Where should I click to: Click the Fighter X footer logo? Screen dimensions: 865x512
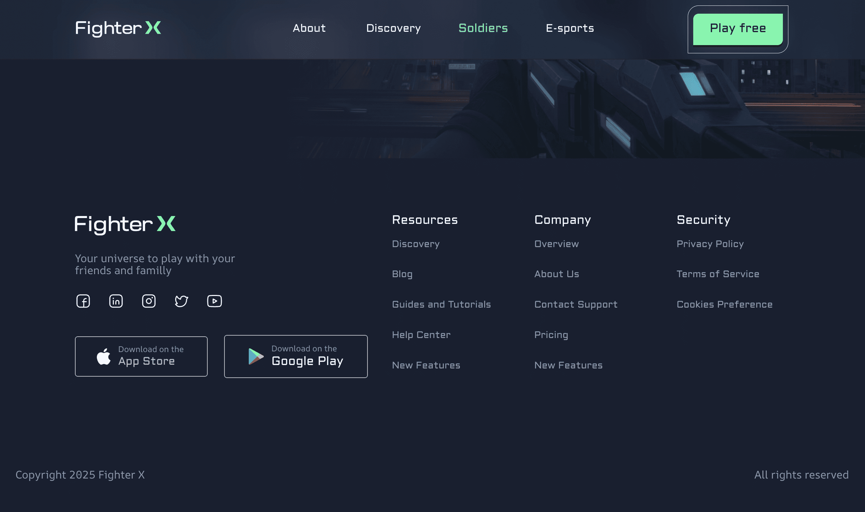(125, 224)
